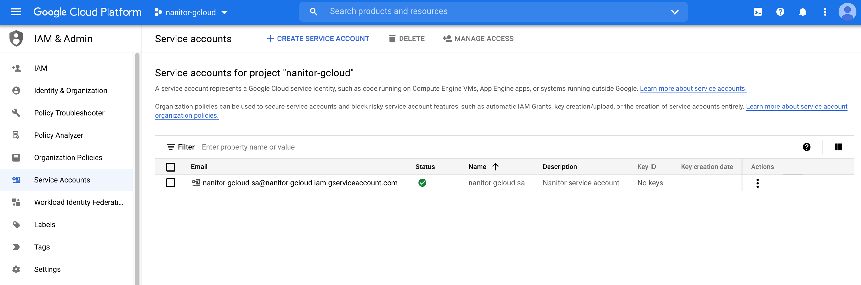The image size is (861, 285).
Task: Open the notifications bell
Action: click(802, 12)
